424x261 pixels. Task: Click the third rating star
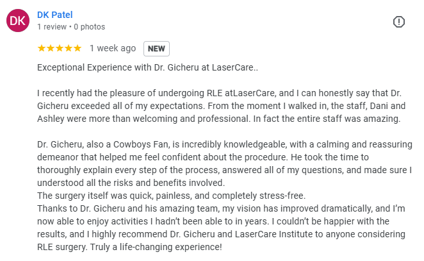pos(60,48)
